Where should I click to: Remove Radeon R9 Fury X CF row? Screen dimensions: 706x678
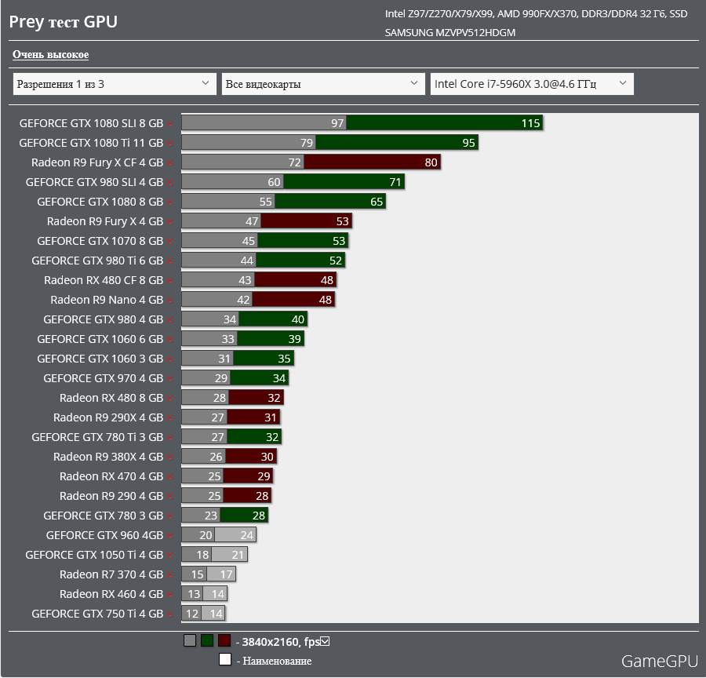pyautogui.click(x=169, y=163)
